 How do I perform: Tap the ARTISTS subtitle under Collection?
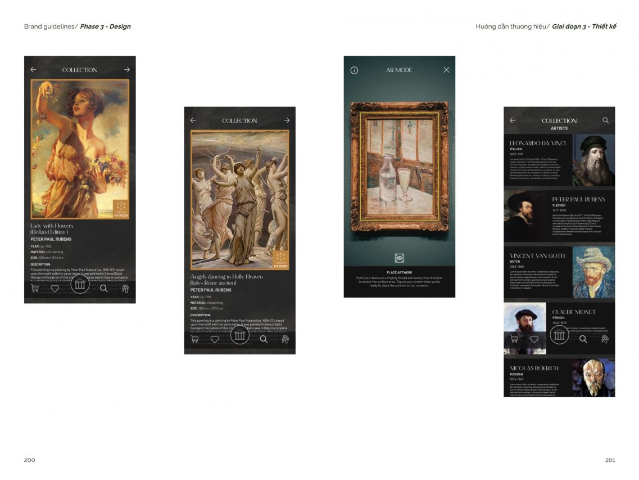(x=559, y=128)
